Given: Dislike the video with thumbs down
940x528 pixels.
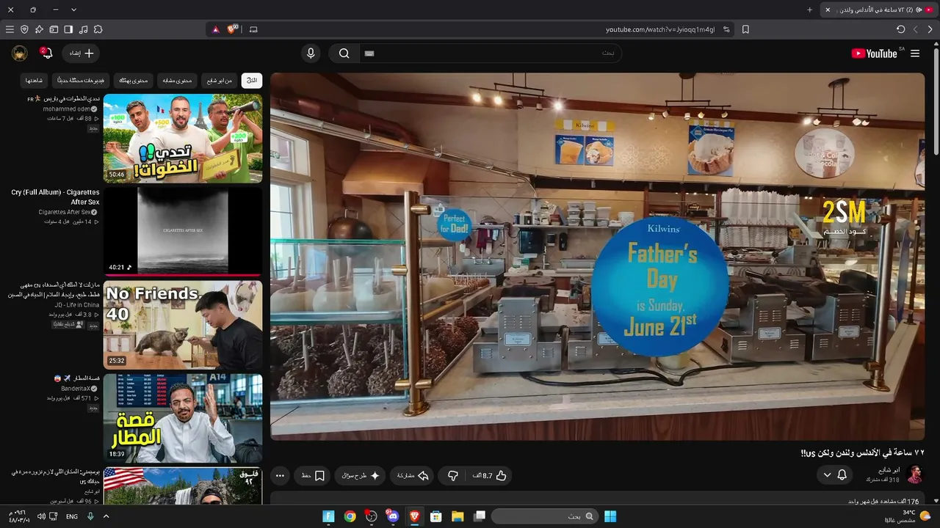Looking at the screenshot, I should pyautogui.click(x=453, y=476).
